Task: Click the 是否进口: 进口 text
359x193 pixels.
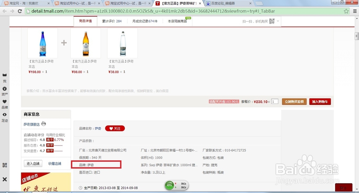Action: tap(89, 173)
